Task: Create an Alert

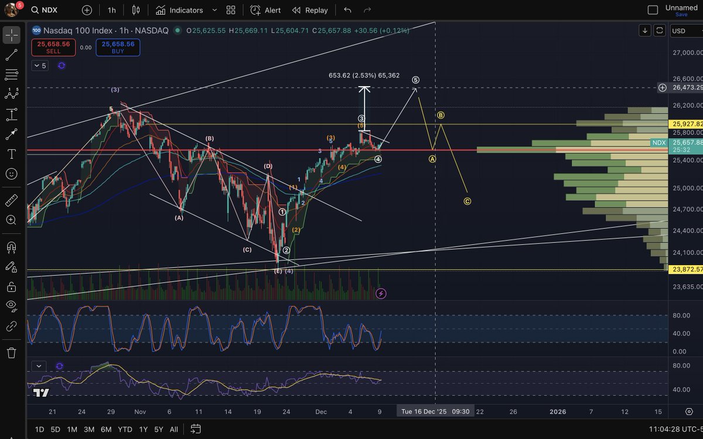Action: tap(265, 10)
